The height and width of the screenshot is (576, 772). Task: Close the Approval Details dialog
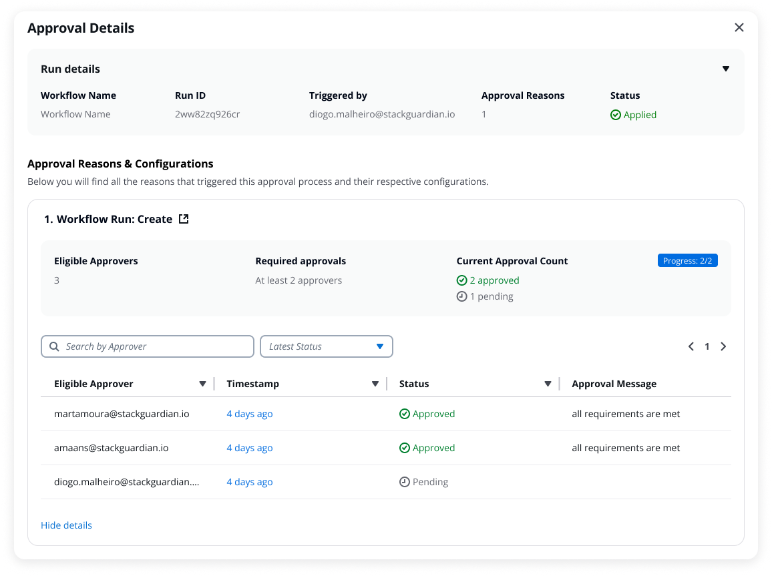point(739,27)
